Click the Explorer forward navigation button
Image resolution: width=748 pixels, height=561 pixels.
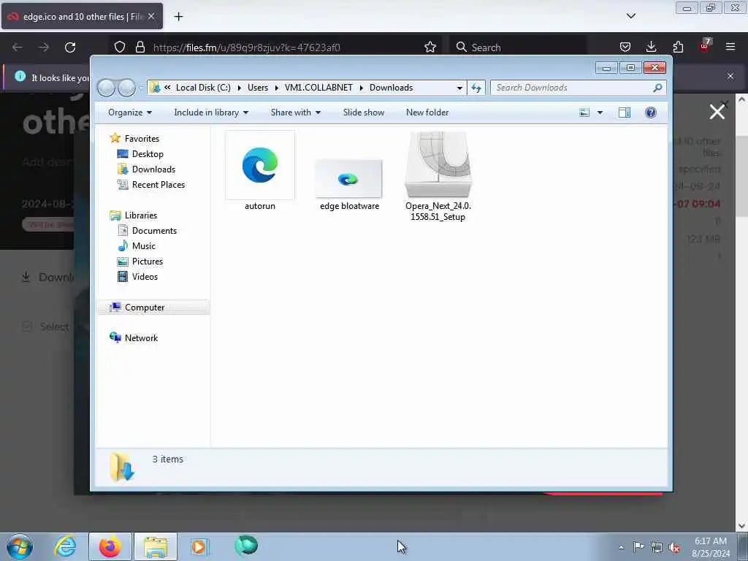(x=127, y=88)
